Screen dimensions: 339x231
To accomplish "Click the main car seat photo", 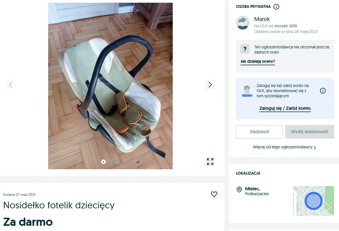I will tap(110, 86).
